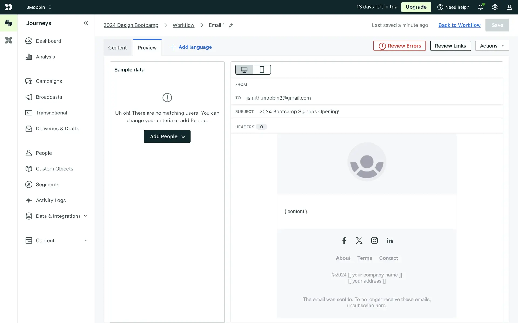The width and height of the screenshot is (518, 323).
Task: Collapse the Journeys sidebar with the double-chevron
Action: 86,23
